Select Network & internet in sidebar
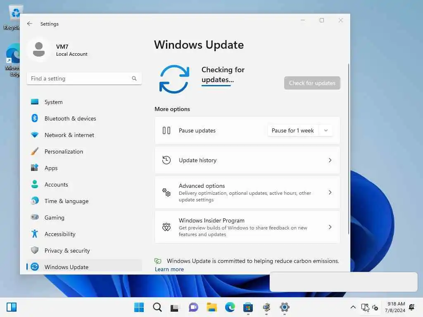This screenshot has height=317, width=423. tap(84, 135)
